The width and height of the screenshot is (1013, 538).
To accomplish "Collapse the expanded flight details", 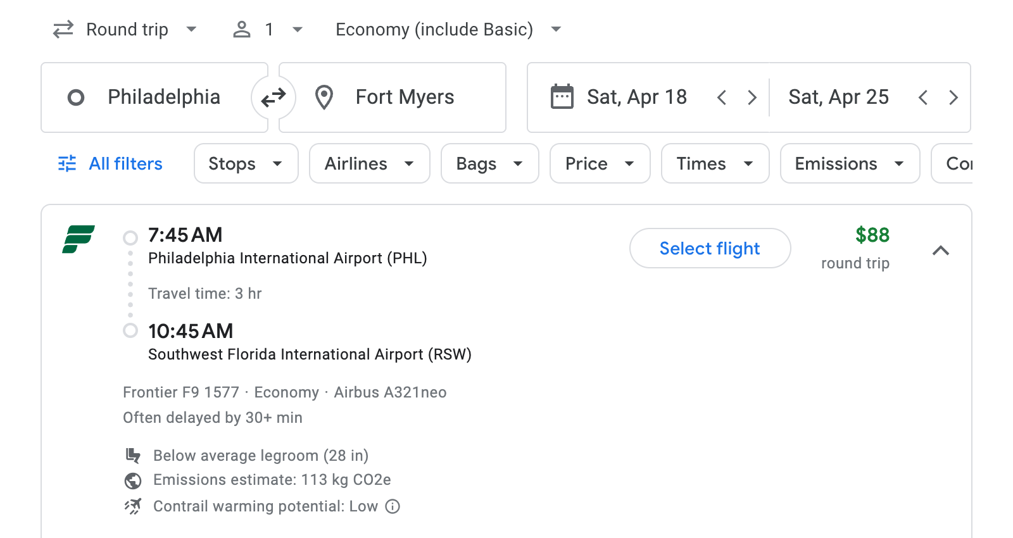I will pos(941,249).
